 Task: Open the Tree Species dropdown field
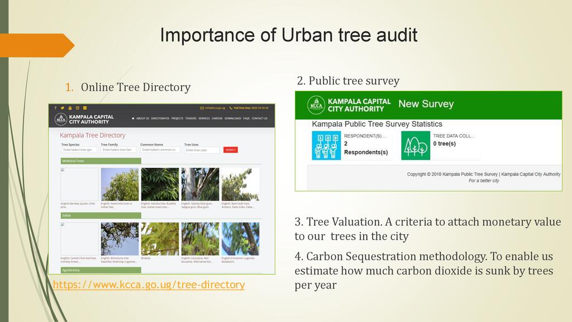pyautogui.click(x=79, y=150)
